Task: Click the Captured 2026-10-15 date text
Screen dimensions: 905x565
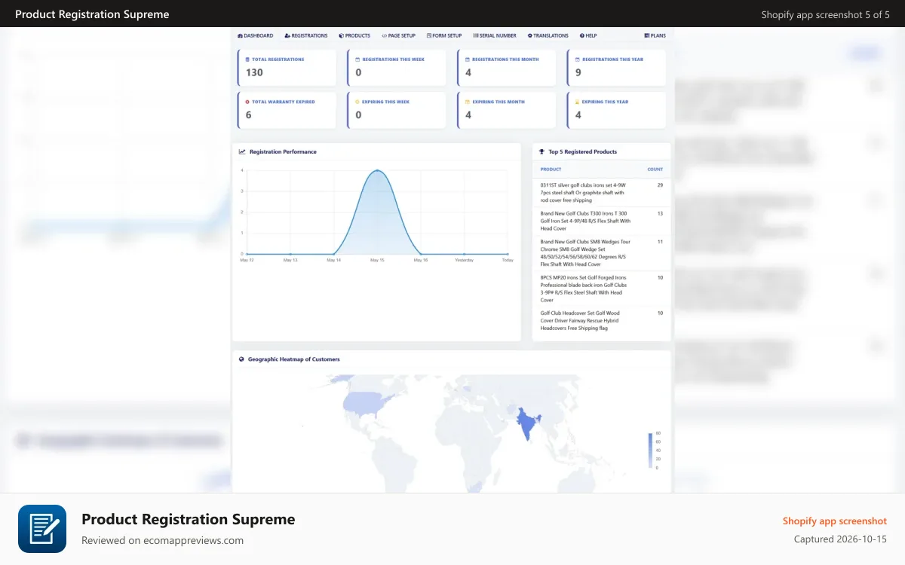Action: (x=841, y=539)
